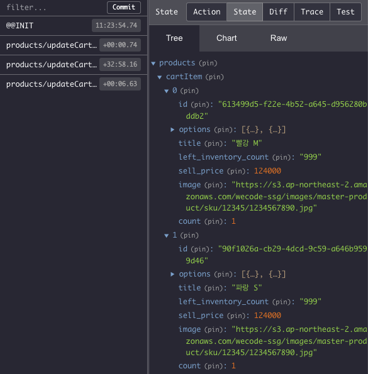Expand options array of item 0
Screen dimensions: 368x374
click(x=172, y=129)
